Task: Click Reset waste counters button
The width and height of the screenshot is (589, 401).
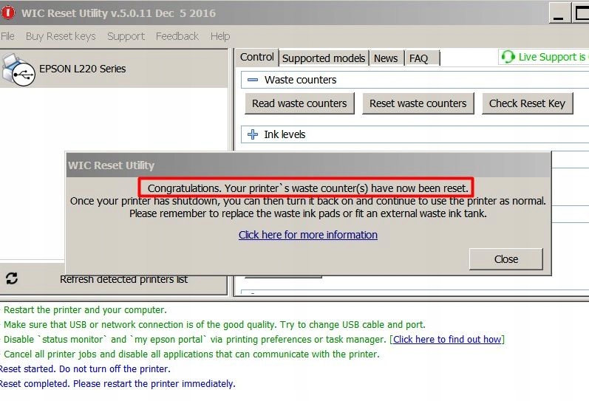Action: [418, 103]
